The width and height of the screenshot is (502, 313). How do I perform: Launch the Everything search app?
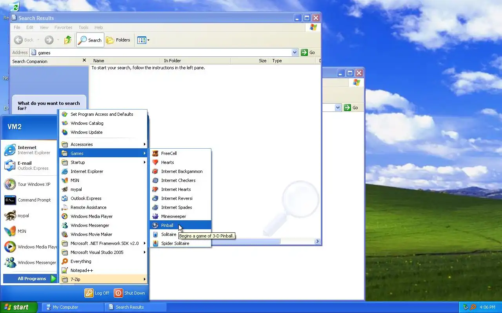(x=103, y=261)
